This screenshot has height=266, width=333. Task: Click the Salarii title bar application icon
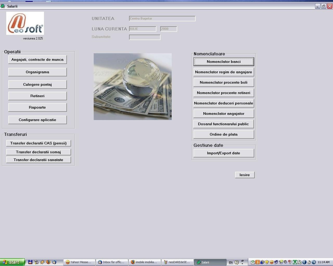point(3,6)
